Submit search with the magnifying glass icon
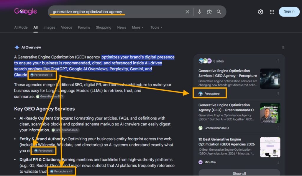Screen dimensions: 302x176 (219, 12)
